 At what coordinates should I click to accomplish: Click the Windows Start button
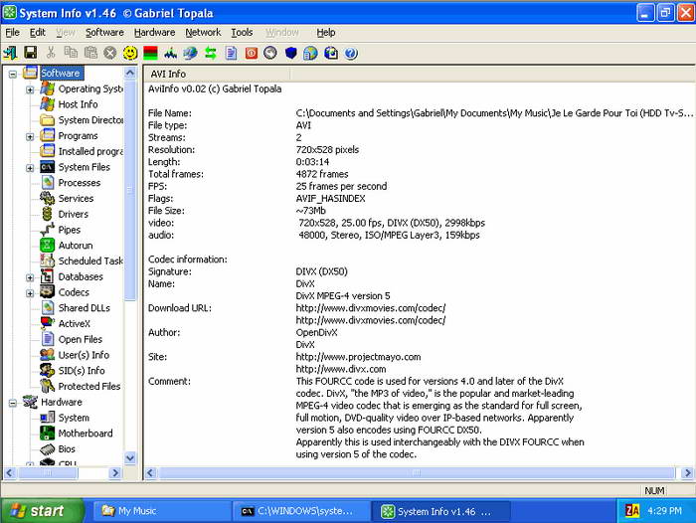(x=43, y=511)
